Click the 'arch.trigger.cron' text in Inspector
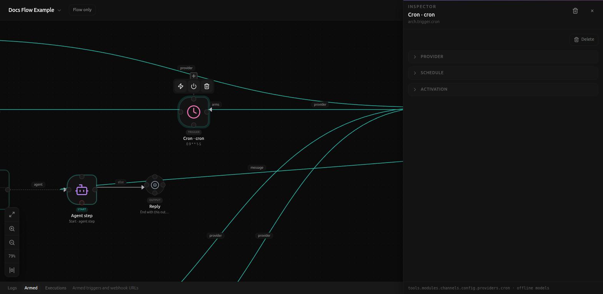Image resolution: width=603 pixels, height=294 pixels. pos(424,22)
